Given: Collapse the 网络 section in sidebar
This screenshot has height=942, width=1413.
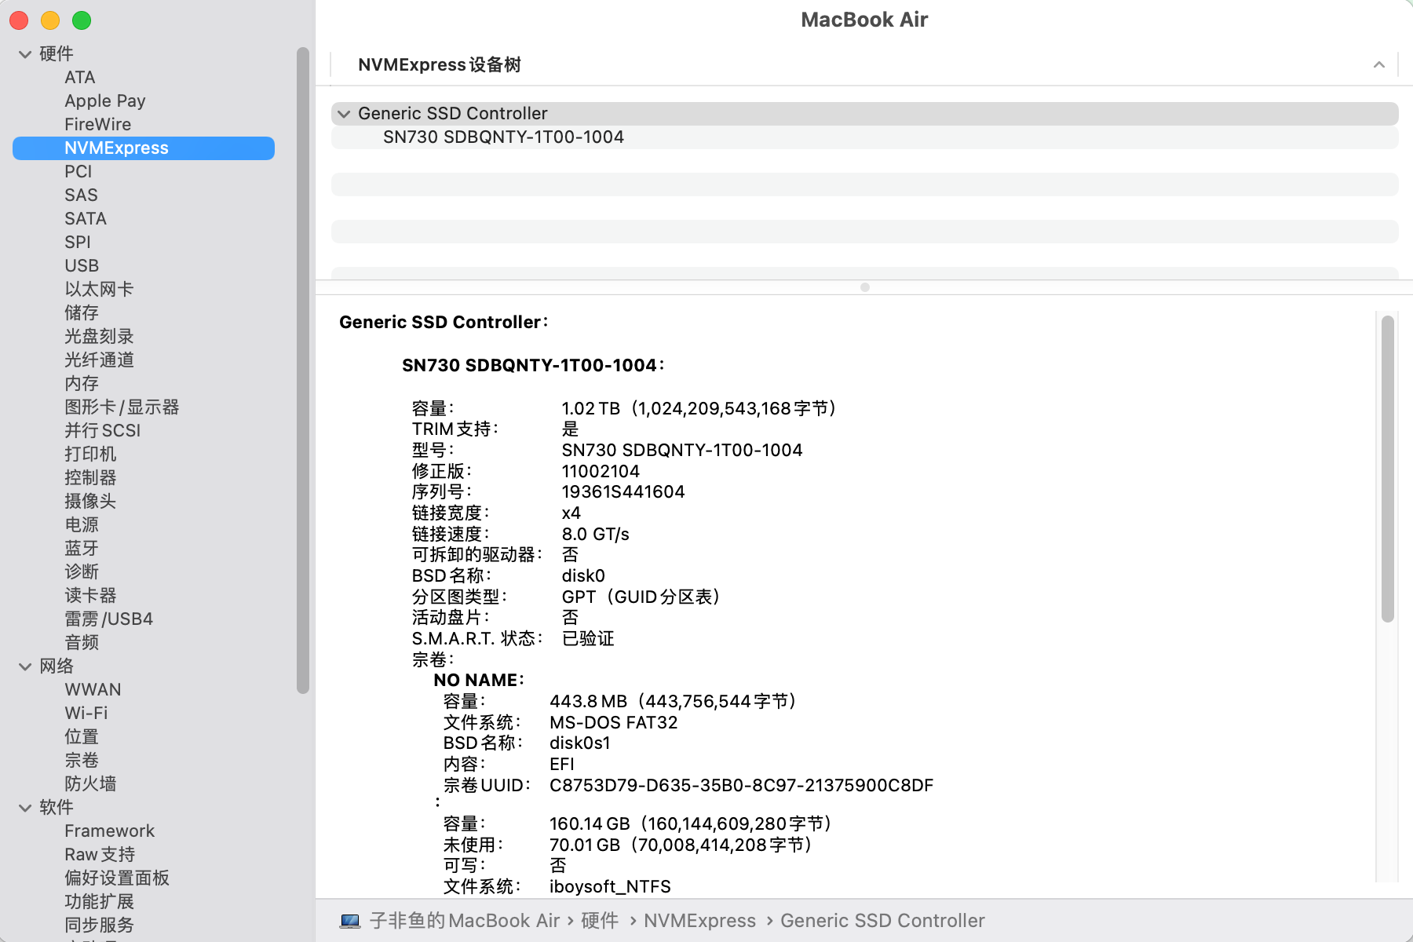Looking at the screenshot, I should tap(25, 666).
